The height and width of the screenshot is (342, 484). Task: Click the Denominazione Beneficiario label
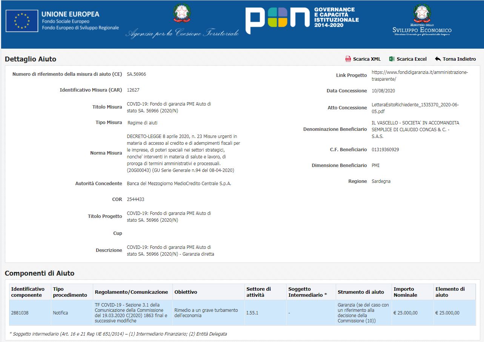pos(335,129)
